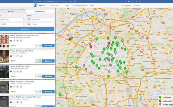Click house icon in Parking Stalingrad card
Viewport: 173px width, 107px height.
(x=11, y=87)
